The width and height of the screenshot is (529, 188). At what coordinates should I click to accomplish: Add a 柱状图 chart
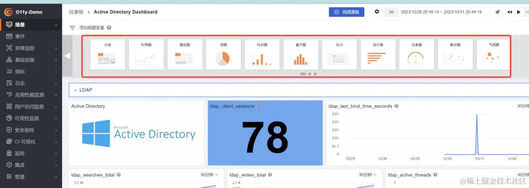pos(262,54)
